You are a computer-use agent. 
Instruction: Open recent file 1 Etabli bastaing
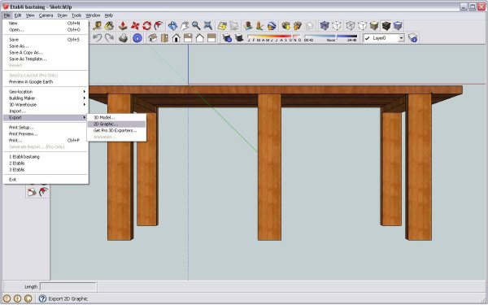pyautogui.click(x=46, y=156)
